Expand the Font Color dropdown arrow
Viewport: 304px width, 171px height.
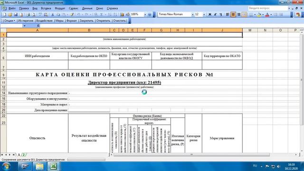tap(271, 15)
